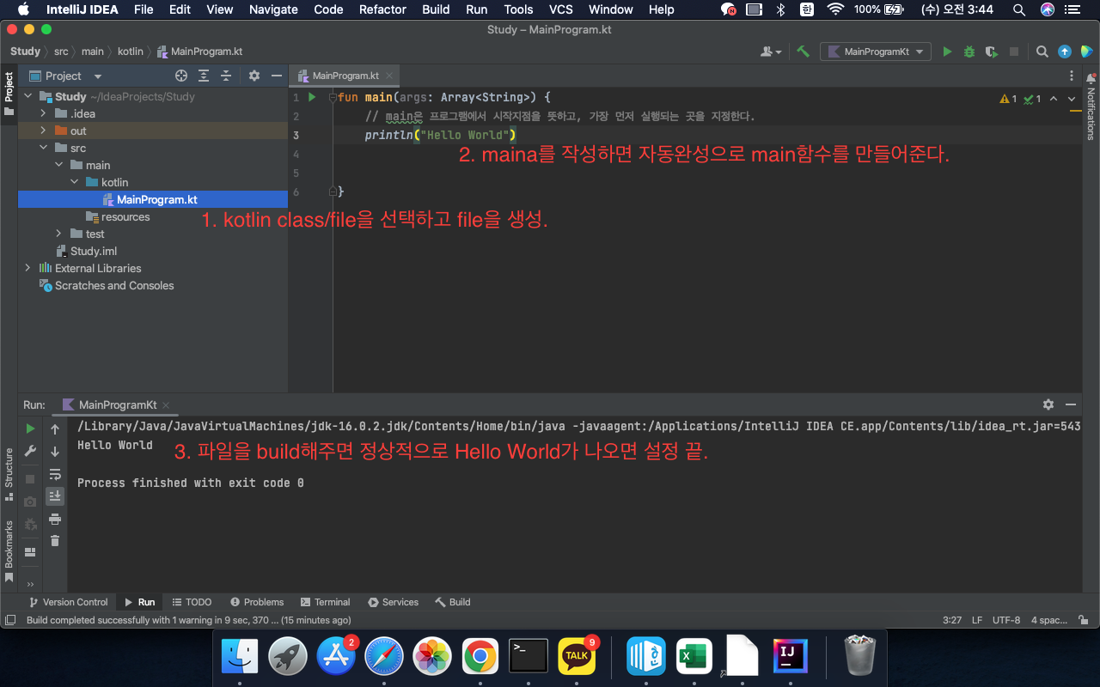Open the Project view selector dropdown
Screen dimensions: 1100x687
pyautogui.click(x=65, y=76)
